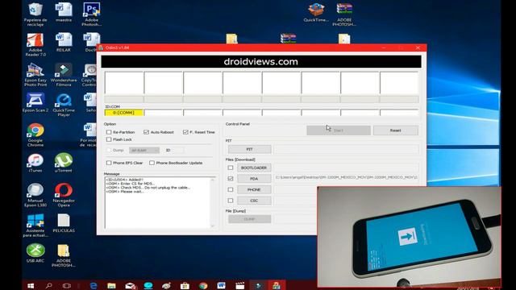The image size is (516, 290).
Task: Check the box beside PHONE
Action: (x=231, y=190)
